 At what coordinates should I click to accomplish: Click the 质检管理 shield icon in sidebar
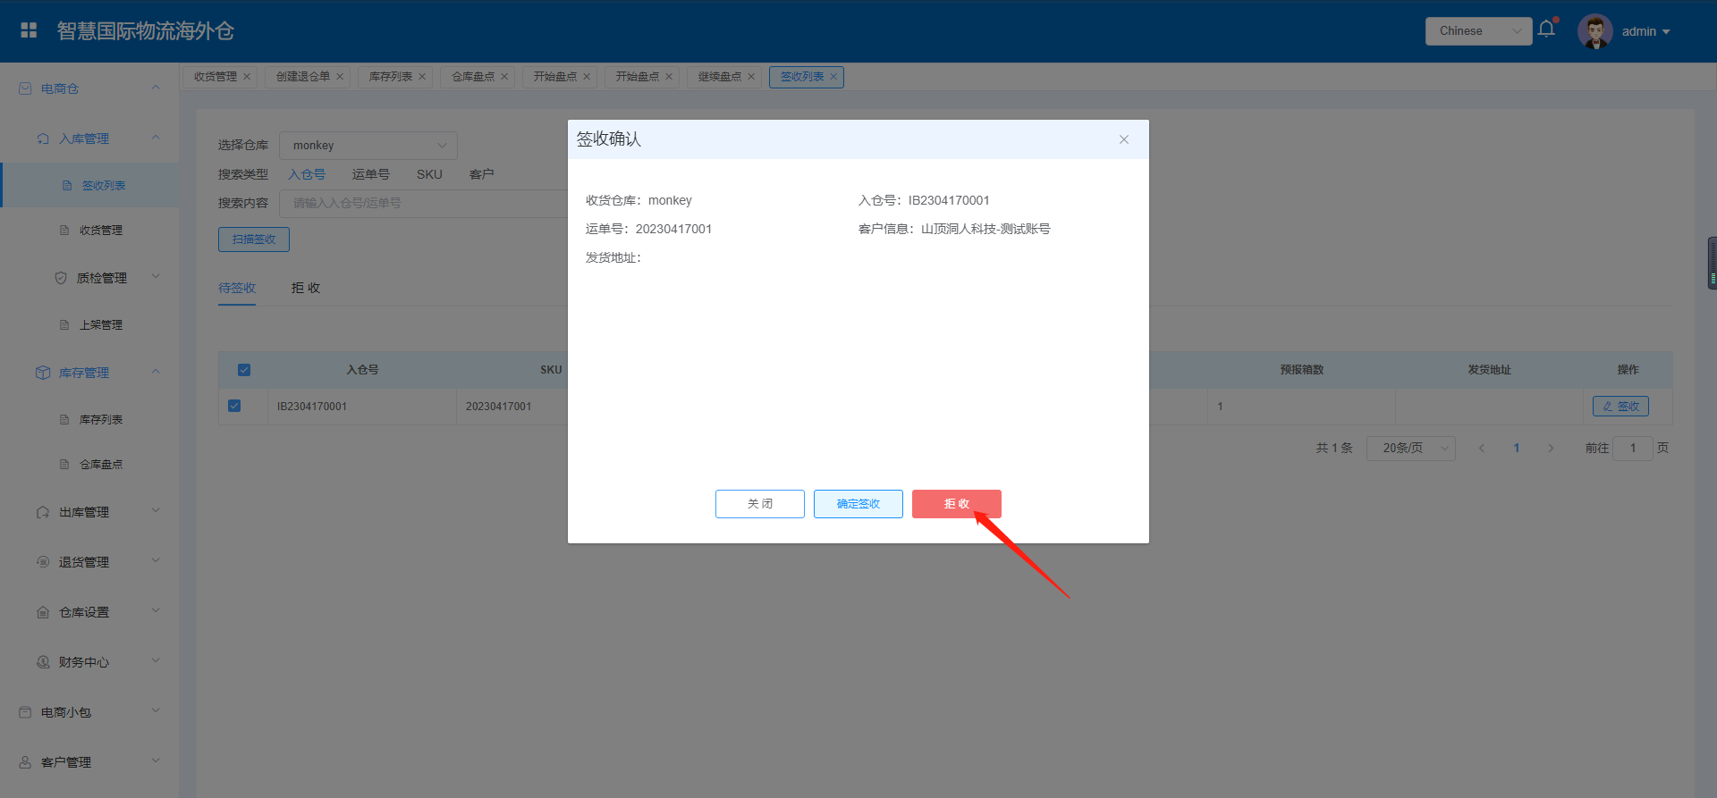click(x=61, y=278)
